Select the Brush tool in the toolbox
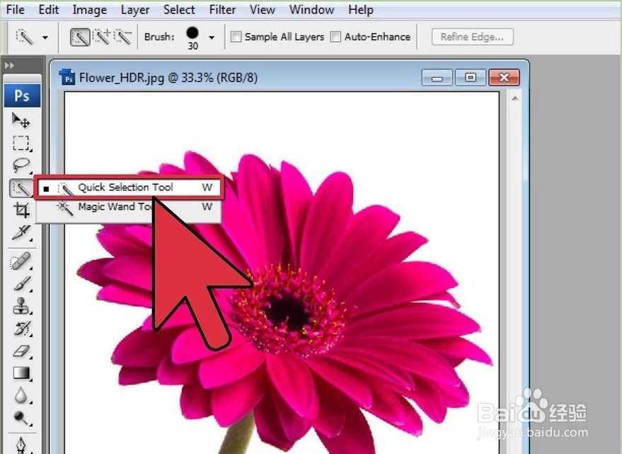Viewport: 622px width, 454px height. (x=21, y=284)
